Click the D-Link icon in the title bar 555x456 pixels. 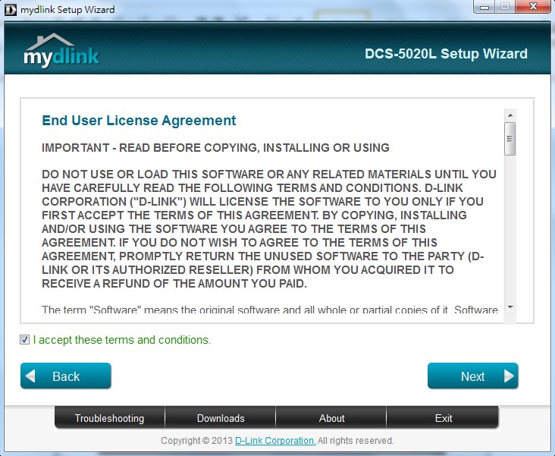pyautogui.click(x=11, y=10)
